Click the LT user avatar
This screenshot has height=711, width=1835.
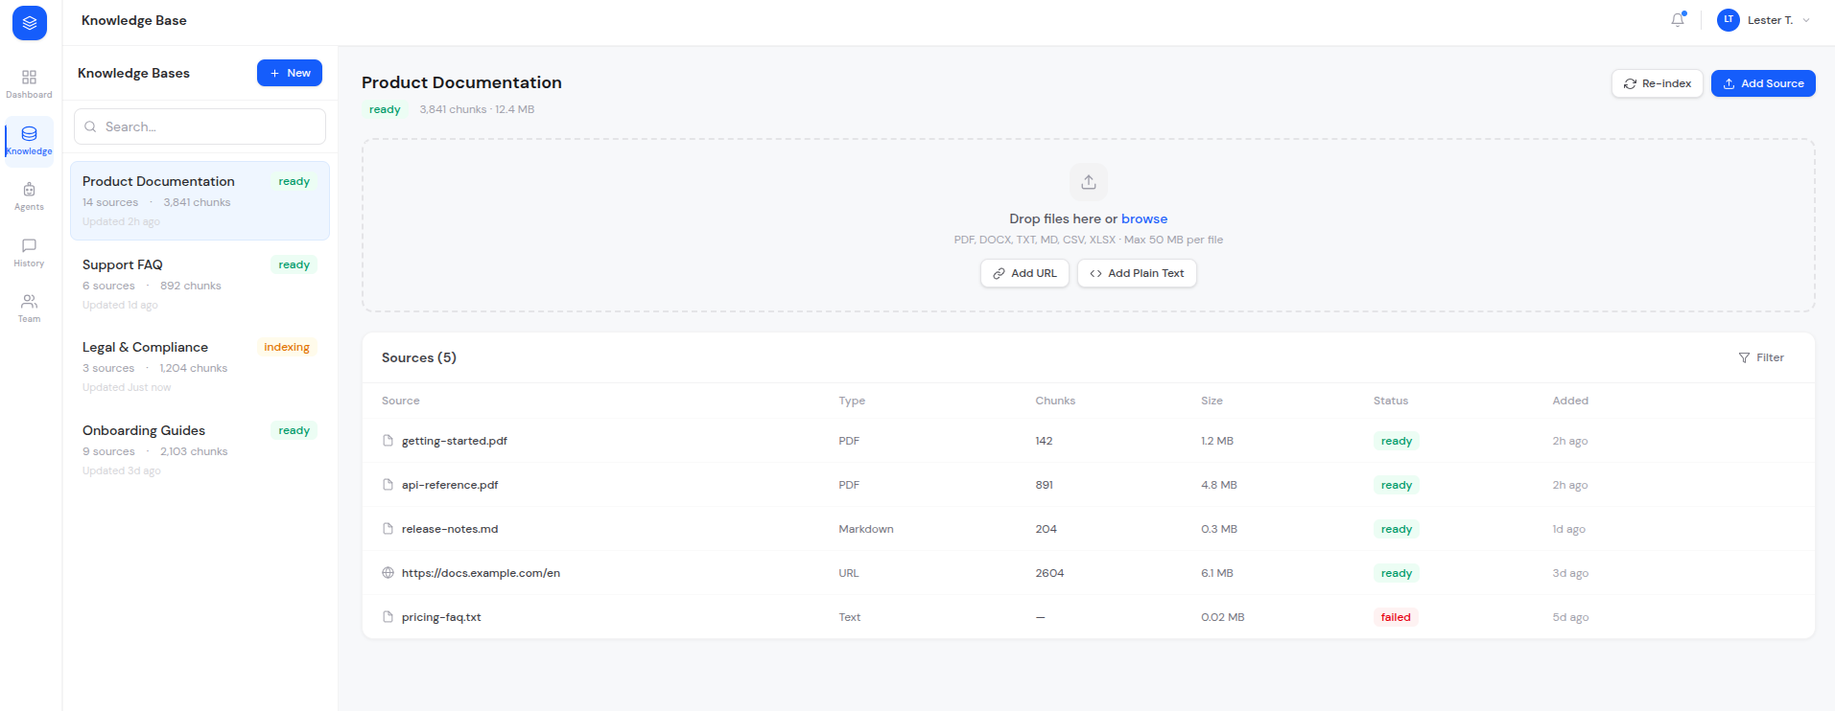coord(1729,19)
